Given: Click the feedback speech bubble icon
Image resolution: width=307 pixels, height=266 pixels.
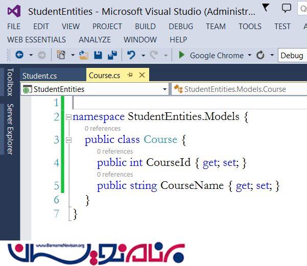Looking at the screenshot, I should [287, 9].
